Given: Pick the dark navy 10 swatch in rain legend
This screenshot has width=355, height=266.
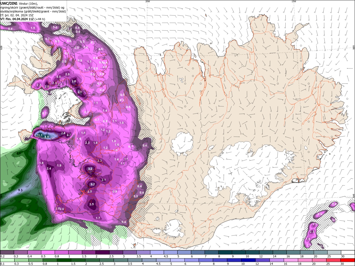Looking at the screenshot, I should click(x=248, y=260).
